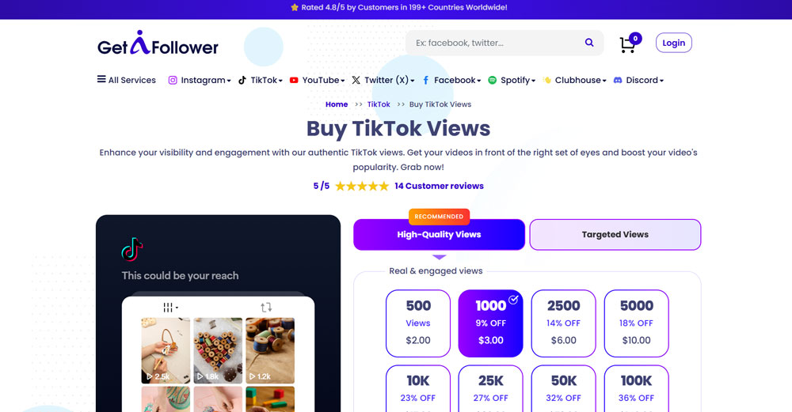Click the Instagram icon in navigation
The height and width of the screenshot is (412, 792).
coord(173,80)
